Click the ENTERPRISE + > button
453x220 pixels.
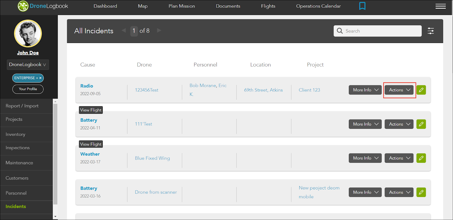pos(28,78)
